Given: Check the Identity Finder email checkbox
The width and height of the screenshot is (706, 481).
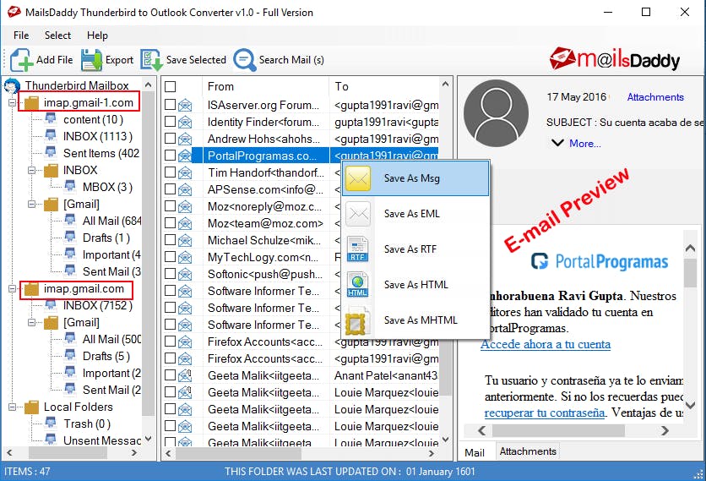Looking at the screenshot, I should click(x=171, y=122).
